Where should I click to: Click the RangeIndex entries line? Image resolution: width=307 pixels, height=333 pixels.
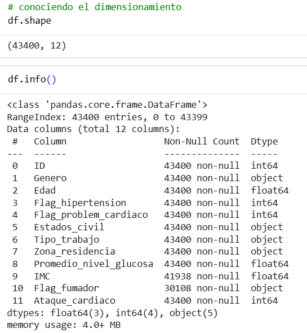[107, 117]
